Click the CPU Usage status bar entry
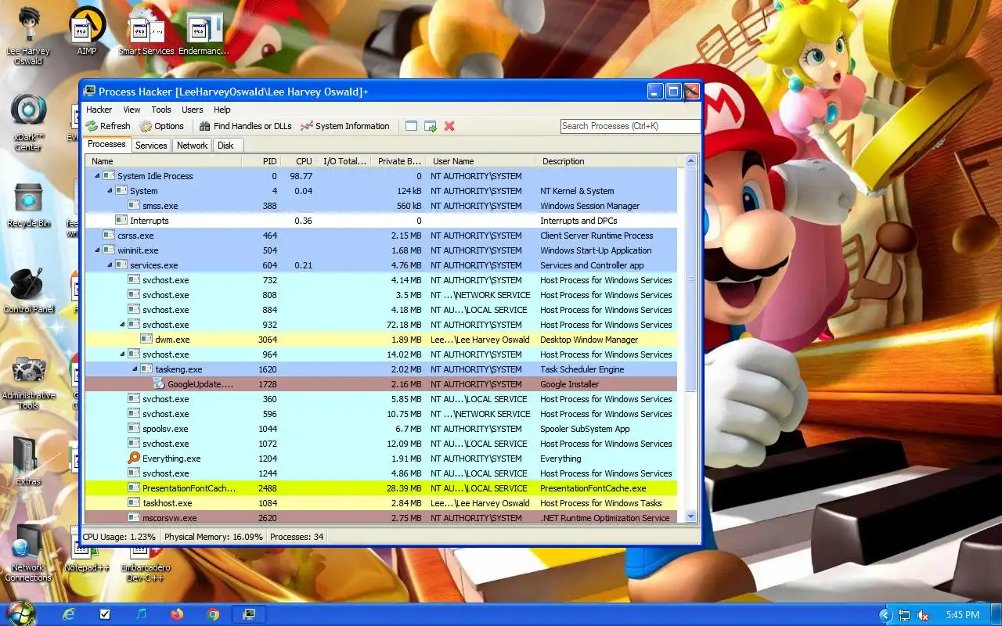 [x=119, y=537]
